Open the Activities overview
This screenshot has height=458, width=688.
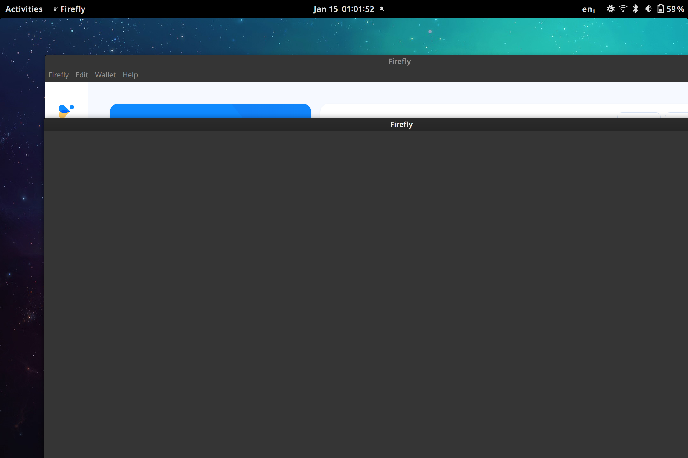(x=24, y=9)
